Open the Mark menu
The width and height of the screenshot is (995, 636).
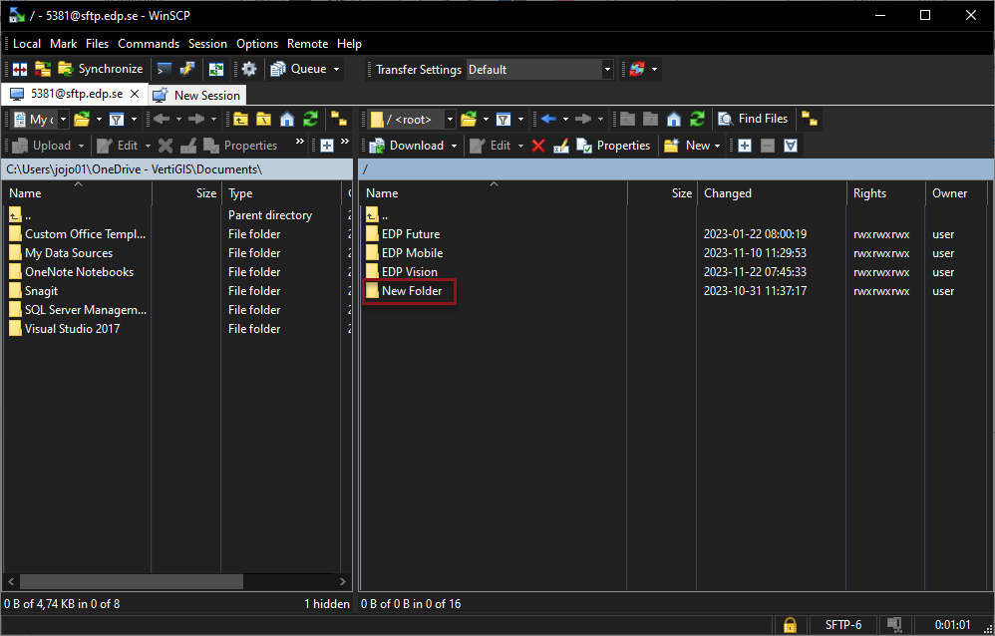(64, 44)
